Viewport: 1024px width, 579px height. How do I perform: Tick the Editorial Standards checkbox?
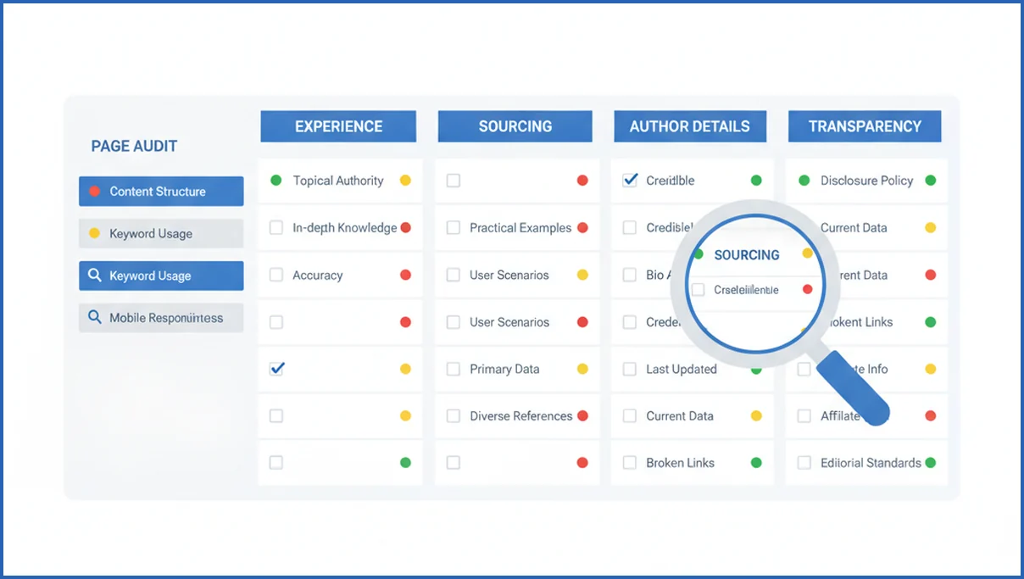coord(804,463)
